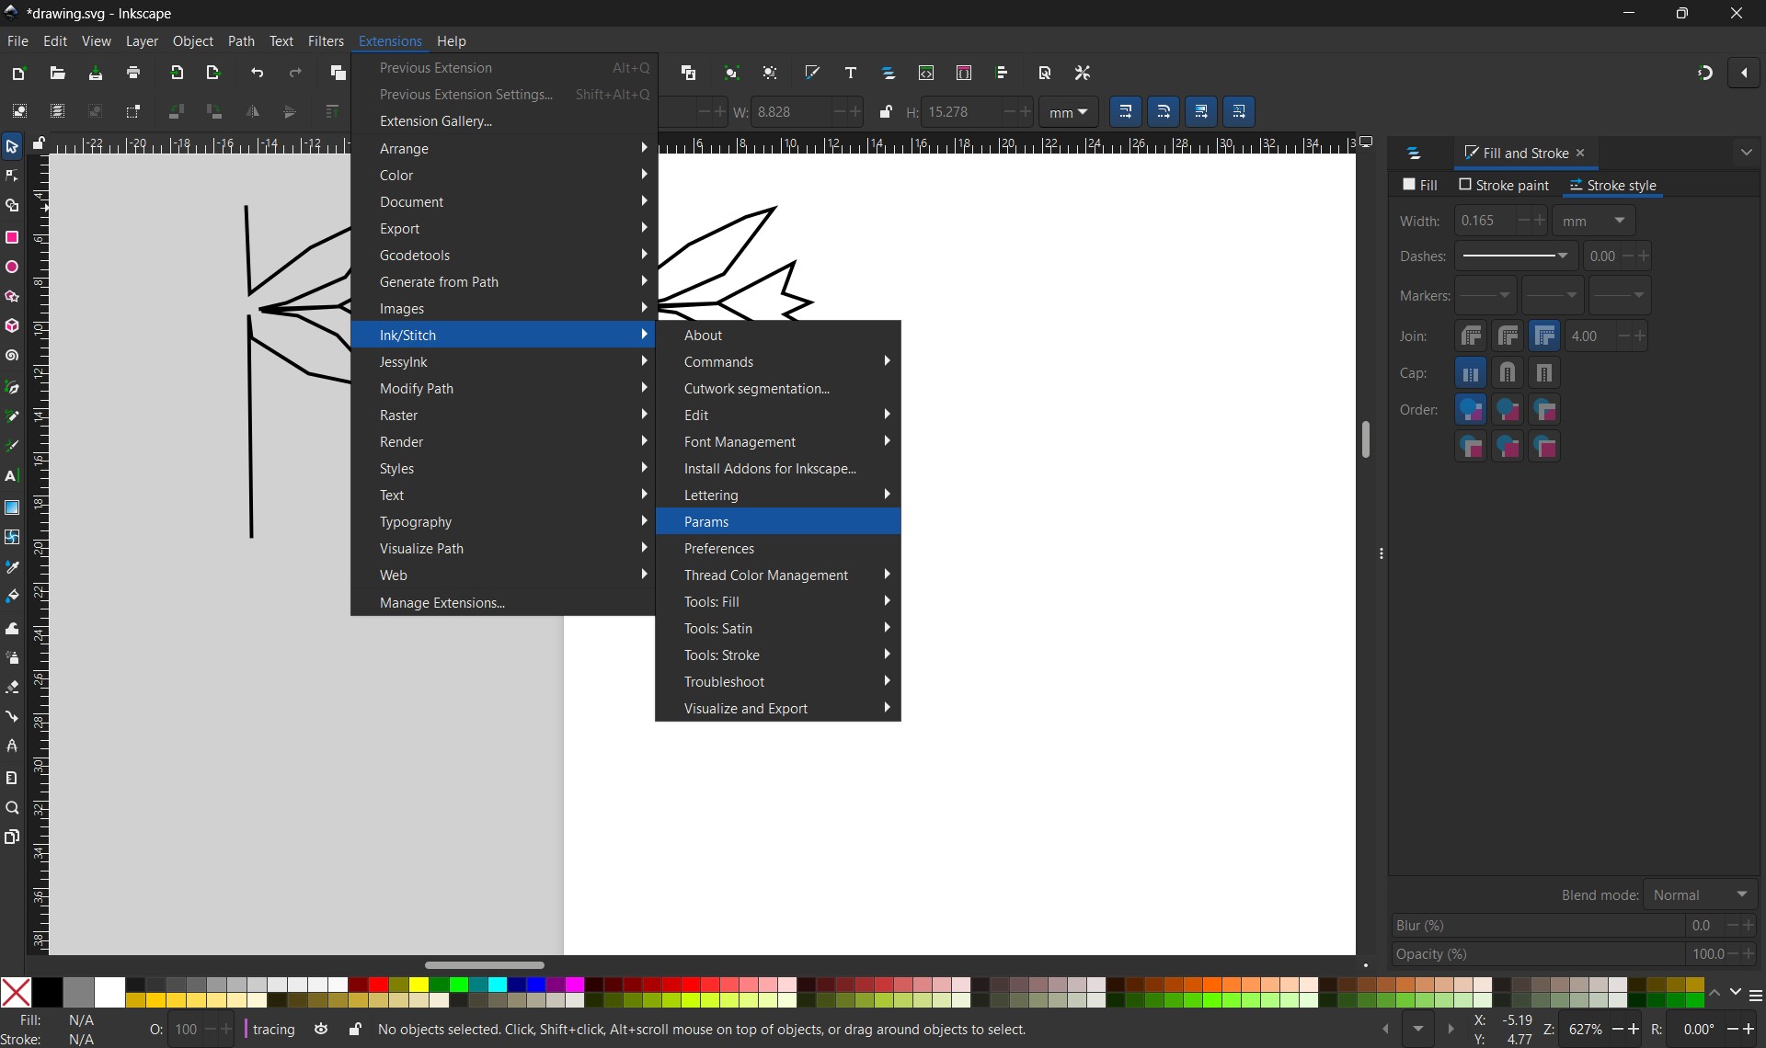
Task: Select the Ellipse tool
Action: [x=12, y=268]
